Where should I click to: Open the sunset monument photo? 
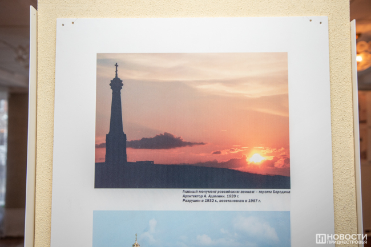point(192,120)
